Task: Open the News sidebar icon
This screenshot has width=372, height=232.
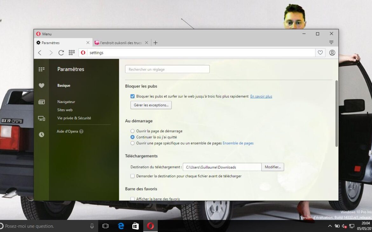Action: coord(41,102)
